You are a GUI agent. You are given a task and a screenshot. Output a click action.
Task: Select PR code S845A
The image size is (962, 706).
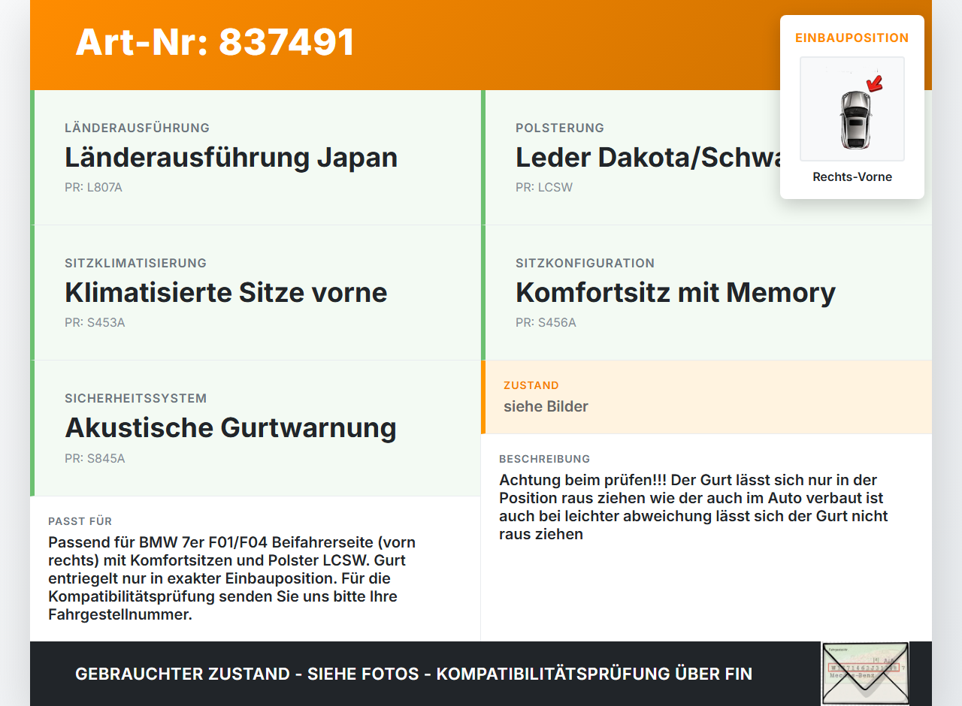(x=95, y=458)
